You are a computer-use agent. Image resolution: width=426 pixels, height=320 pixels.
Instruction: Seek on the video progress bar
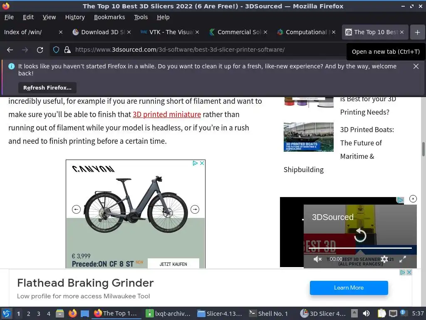(360, 248)
